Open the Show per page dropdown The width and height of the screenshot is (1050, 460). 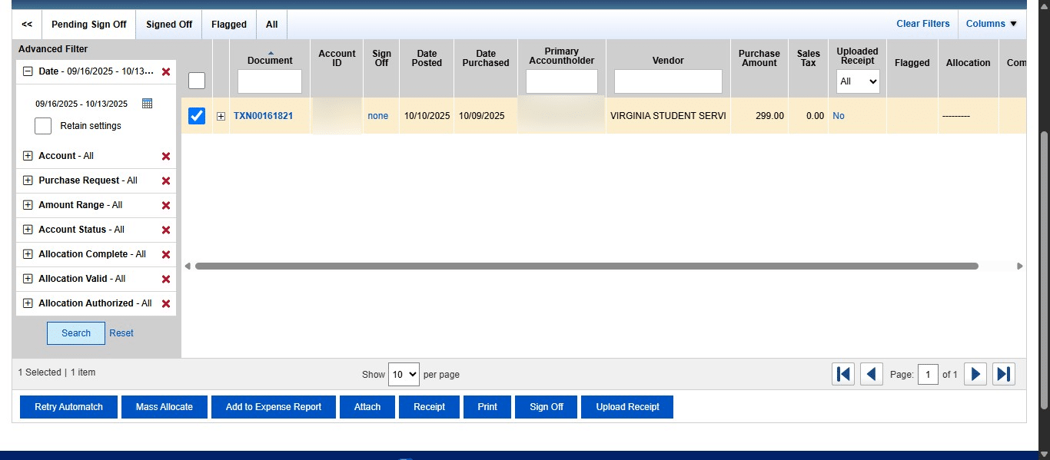click(x=404, y=374)
